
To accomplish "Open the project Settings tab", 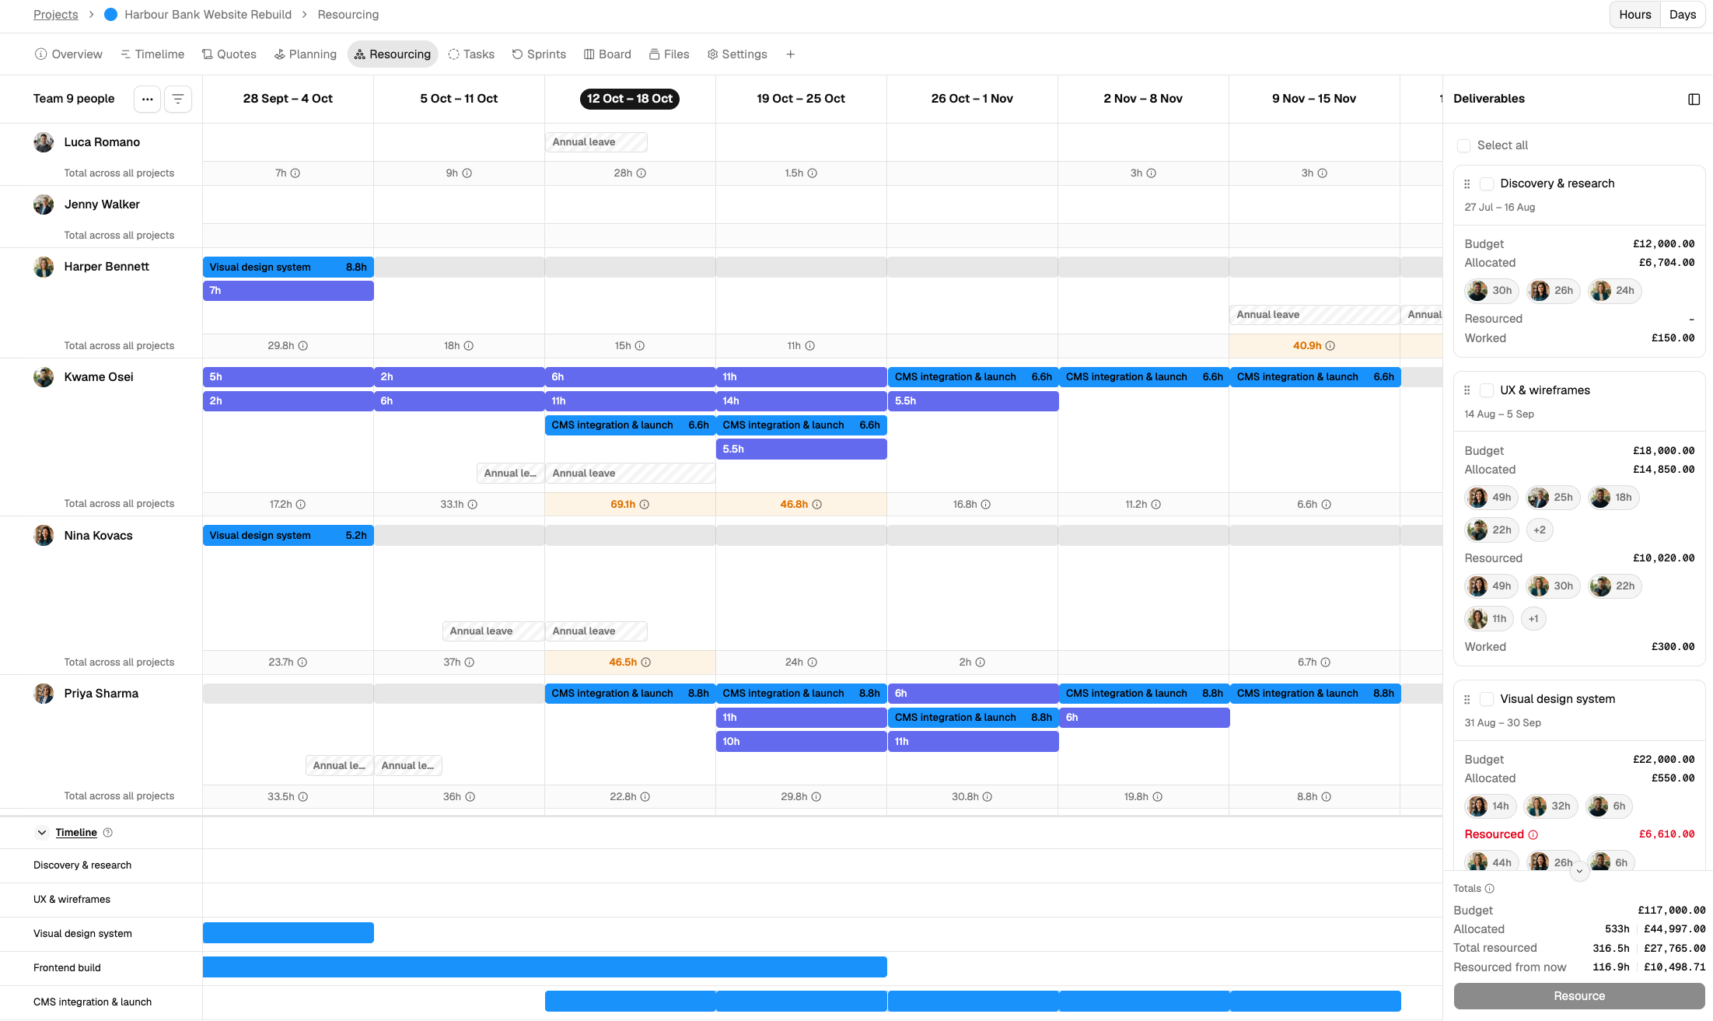I will coord(737,54).
